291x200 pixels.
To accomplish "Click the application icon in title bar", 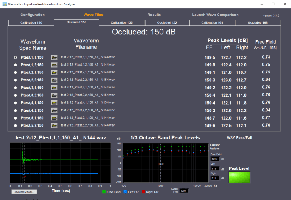I will [x=5, y=4].
